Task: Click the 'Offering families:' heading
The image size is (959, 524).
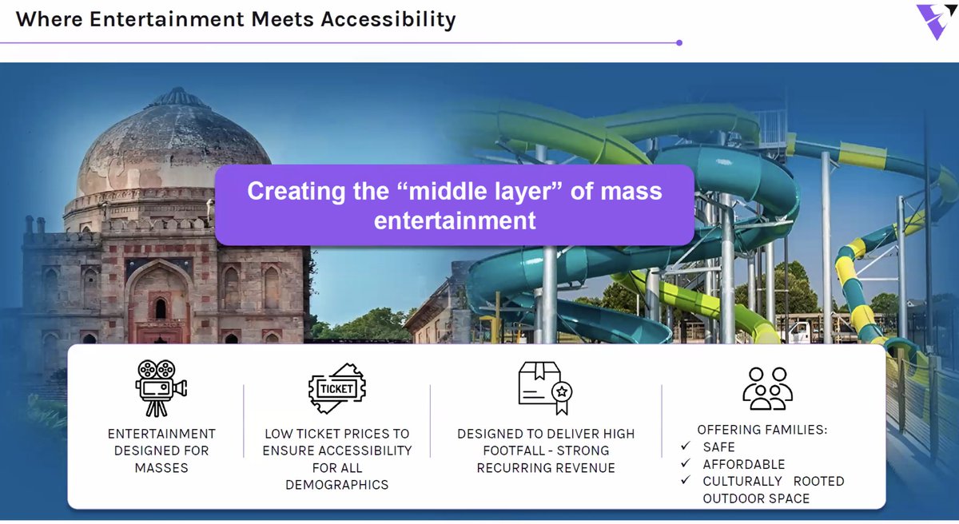Action: tap(762, 430)
